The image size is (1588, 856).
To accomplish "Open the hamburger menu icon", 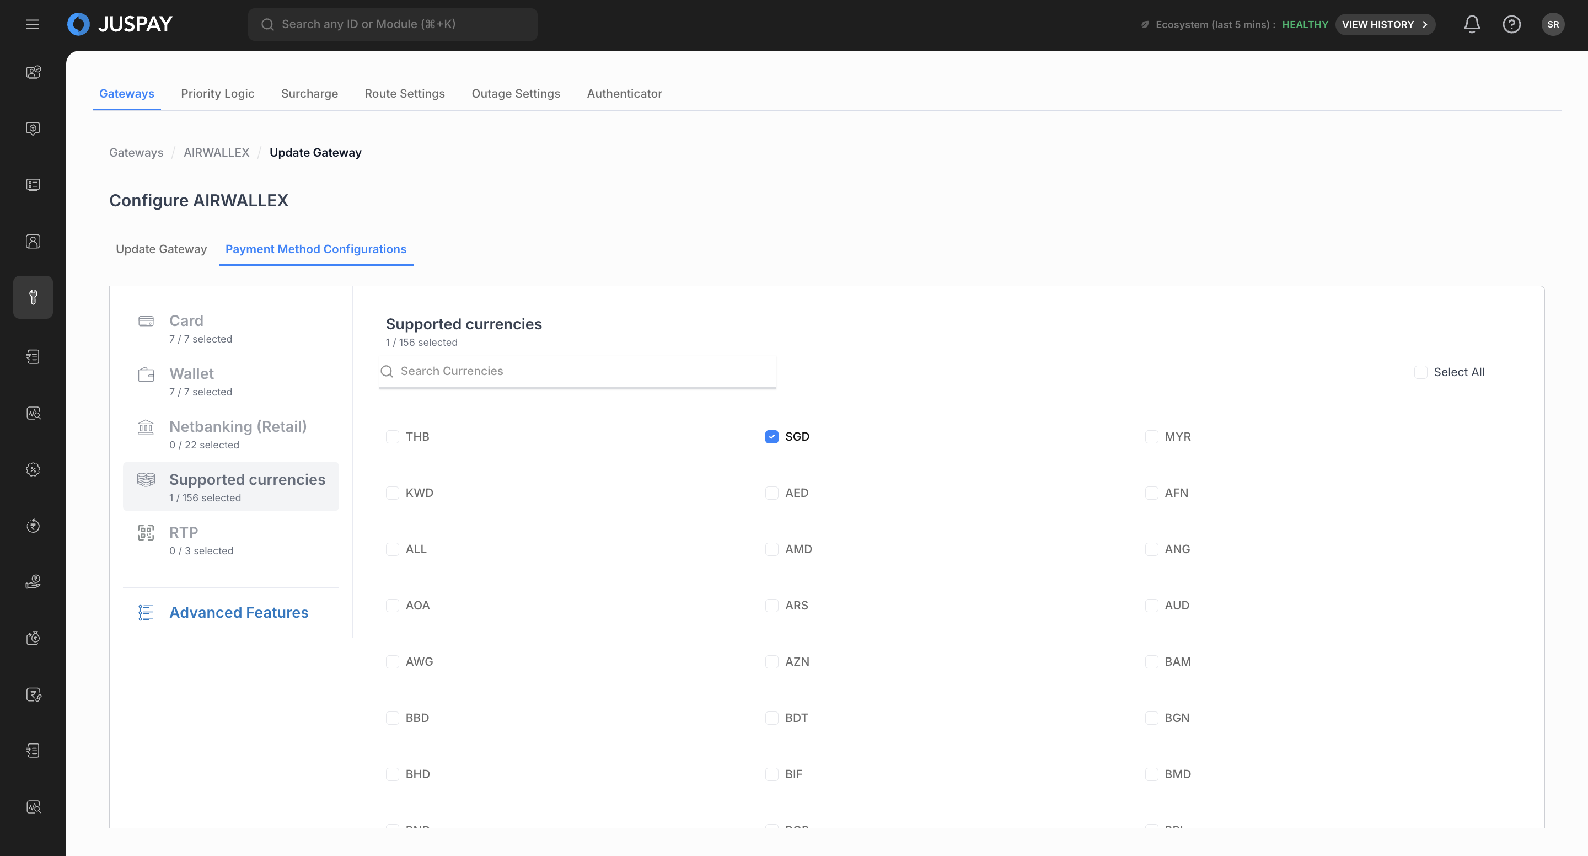I will (33, 24).
